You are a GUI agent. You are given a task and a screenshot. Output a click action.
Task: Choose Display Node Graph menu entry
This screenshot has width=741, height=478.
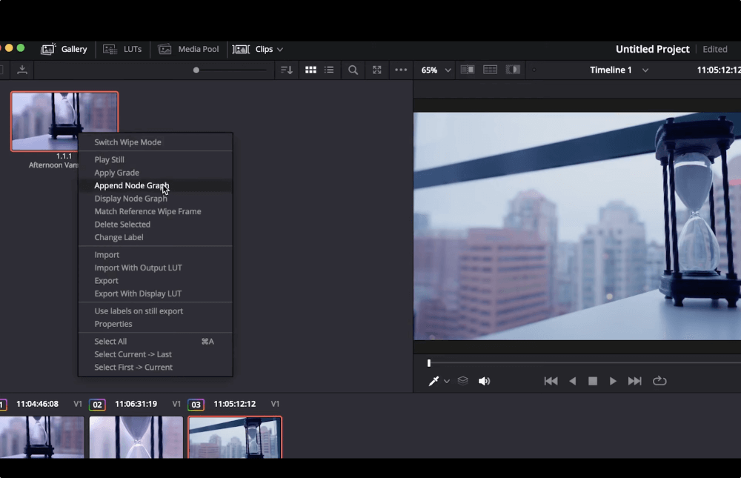pos(156,199)
